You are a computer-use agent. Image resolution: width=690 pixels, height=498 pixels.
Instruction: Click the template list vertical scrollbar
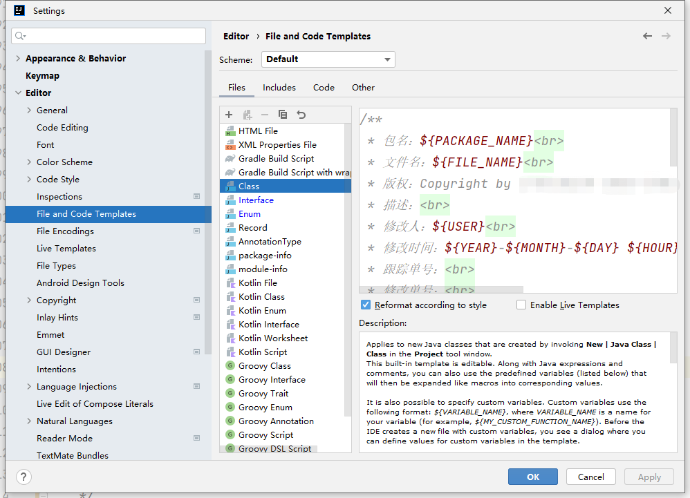(348, 269)
